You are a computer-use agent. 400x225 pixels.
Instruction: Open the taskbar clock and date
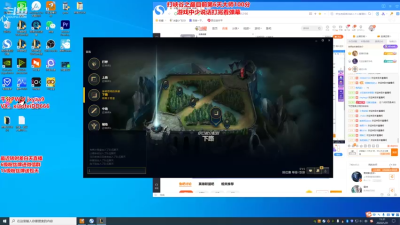click(382, 221)
